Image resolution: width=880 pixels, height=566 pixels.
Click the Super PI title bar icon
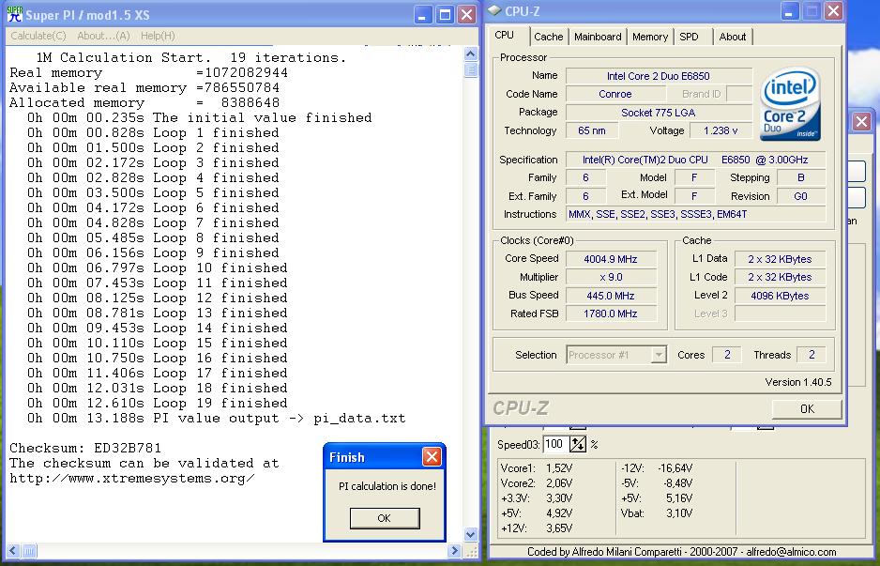15,15
